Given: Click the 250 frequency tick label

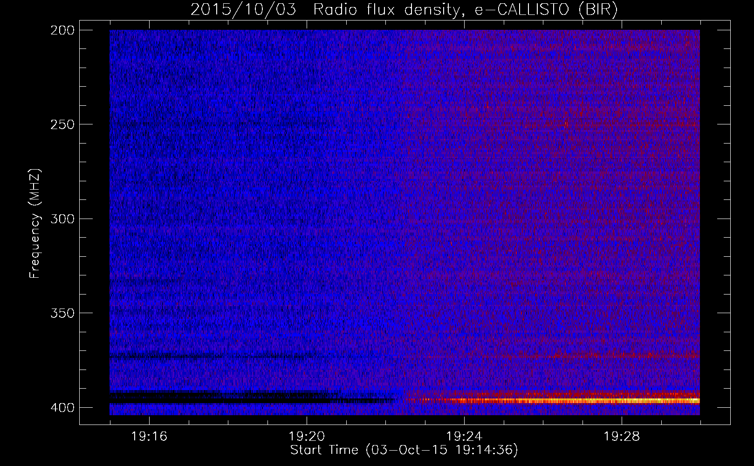Looking at the screenshot, I should [62, 124].
